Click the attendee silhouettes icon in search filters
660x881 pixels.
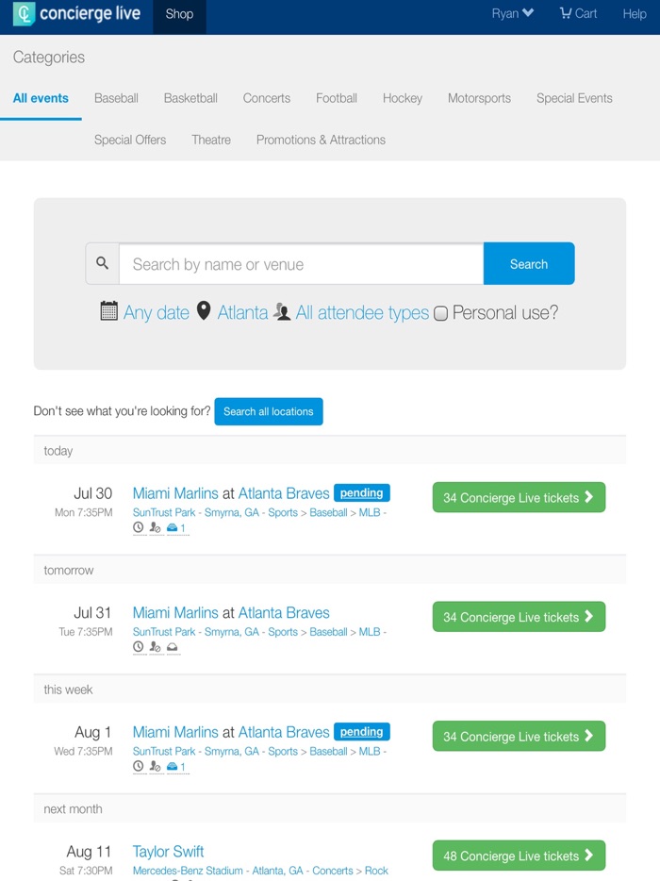click(283, 311)
